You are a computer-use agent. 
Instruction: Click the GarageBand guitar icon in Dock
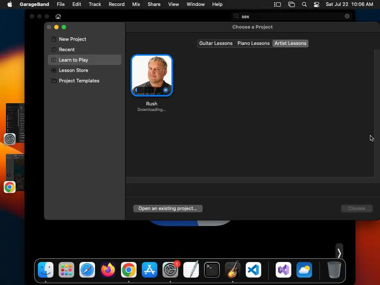pyautogui.click(x=233, y=270)
